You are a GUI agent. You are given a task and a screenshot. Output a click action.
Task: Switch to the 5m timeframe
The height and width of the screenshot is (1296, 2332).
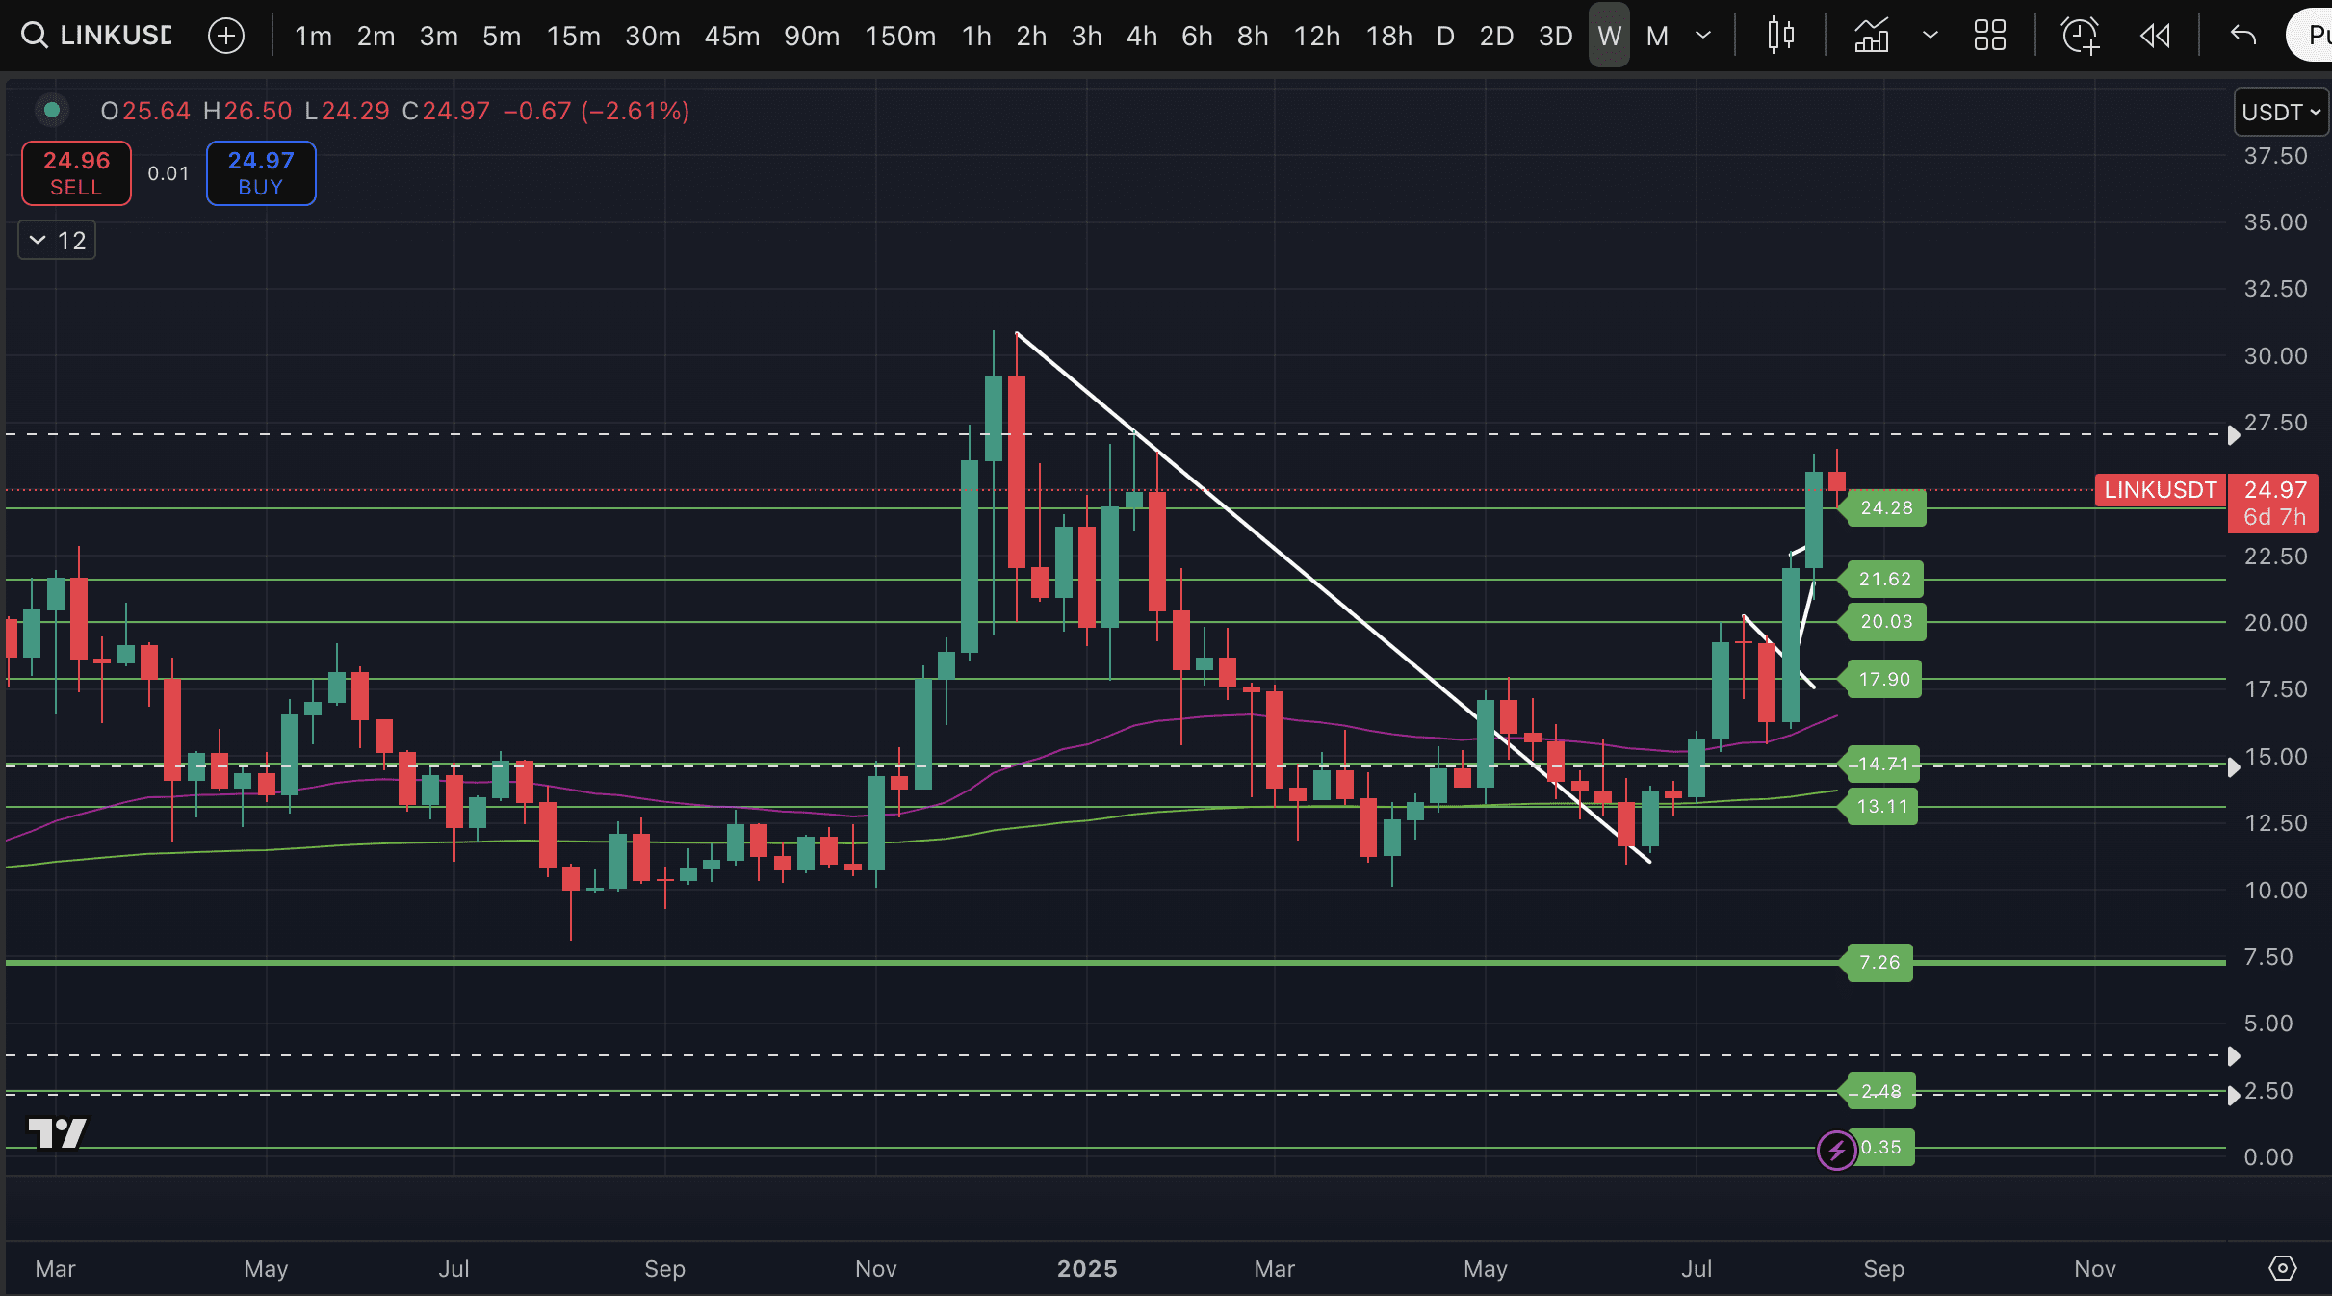tap(502, 36)
